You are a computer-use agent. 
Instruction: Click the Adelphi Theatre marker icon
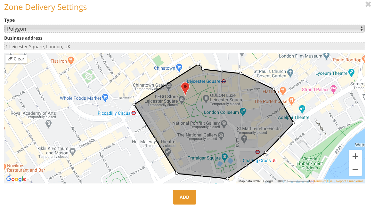pyautogui.click(x=302, y=109)
